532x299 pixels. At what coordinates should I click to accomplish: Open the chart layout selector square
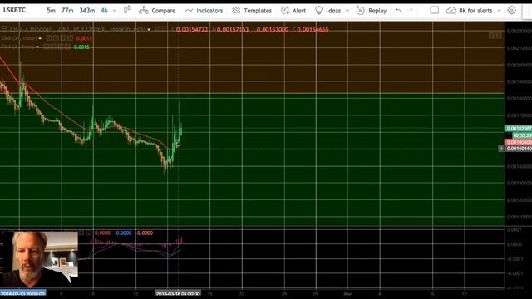tap(434, 10)
